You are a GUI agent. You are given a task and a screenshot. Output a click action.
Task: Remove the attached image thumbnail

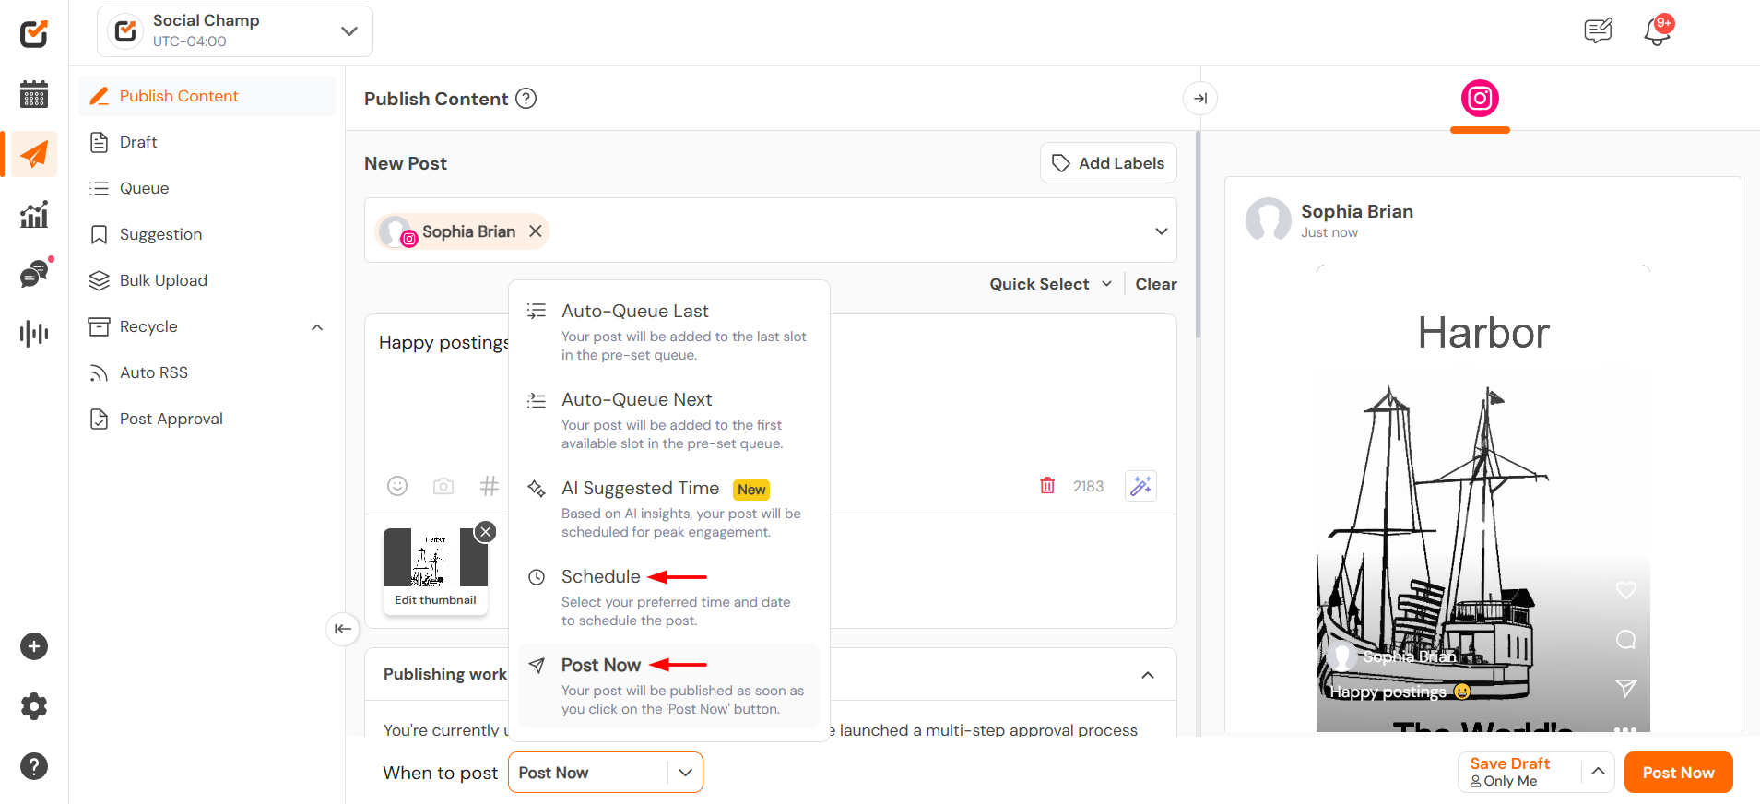coord(486,532)
